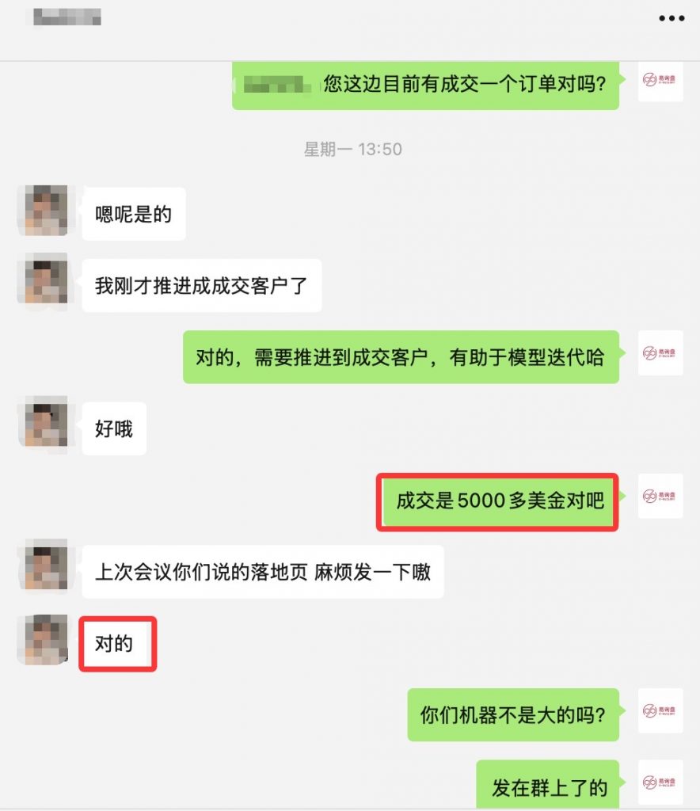Click contact avatar next to 我刚才推进成成交客户了
Screen dimensions: 700x811
[46, 280]
